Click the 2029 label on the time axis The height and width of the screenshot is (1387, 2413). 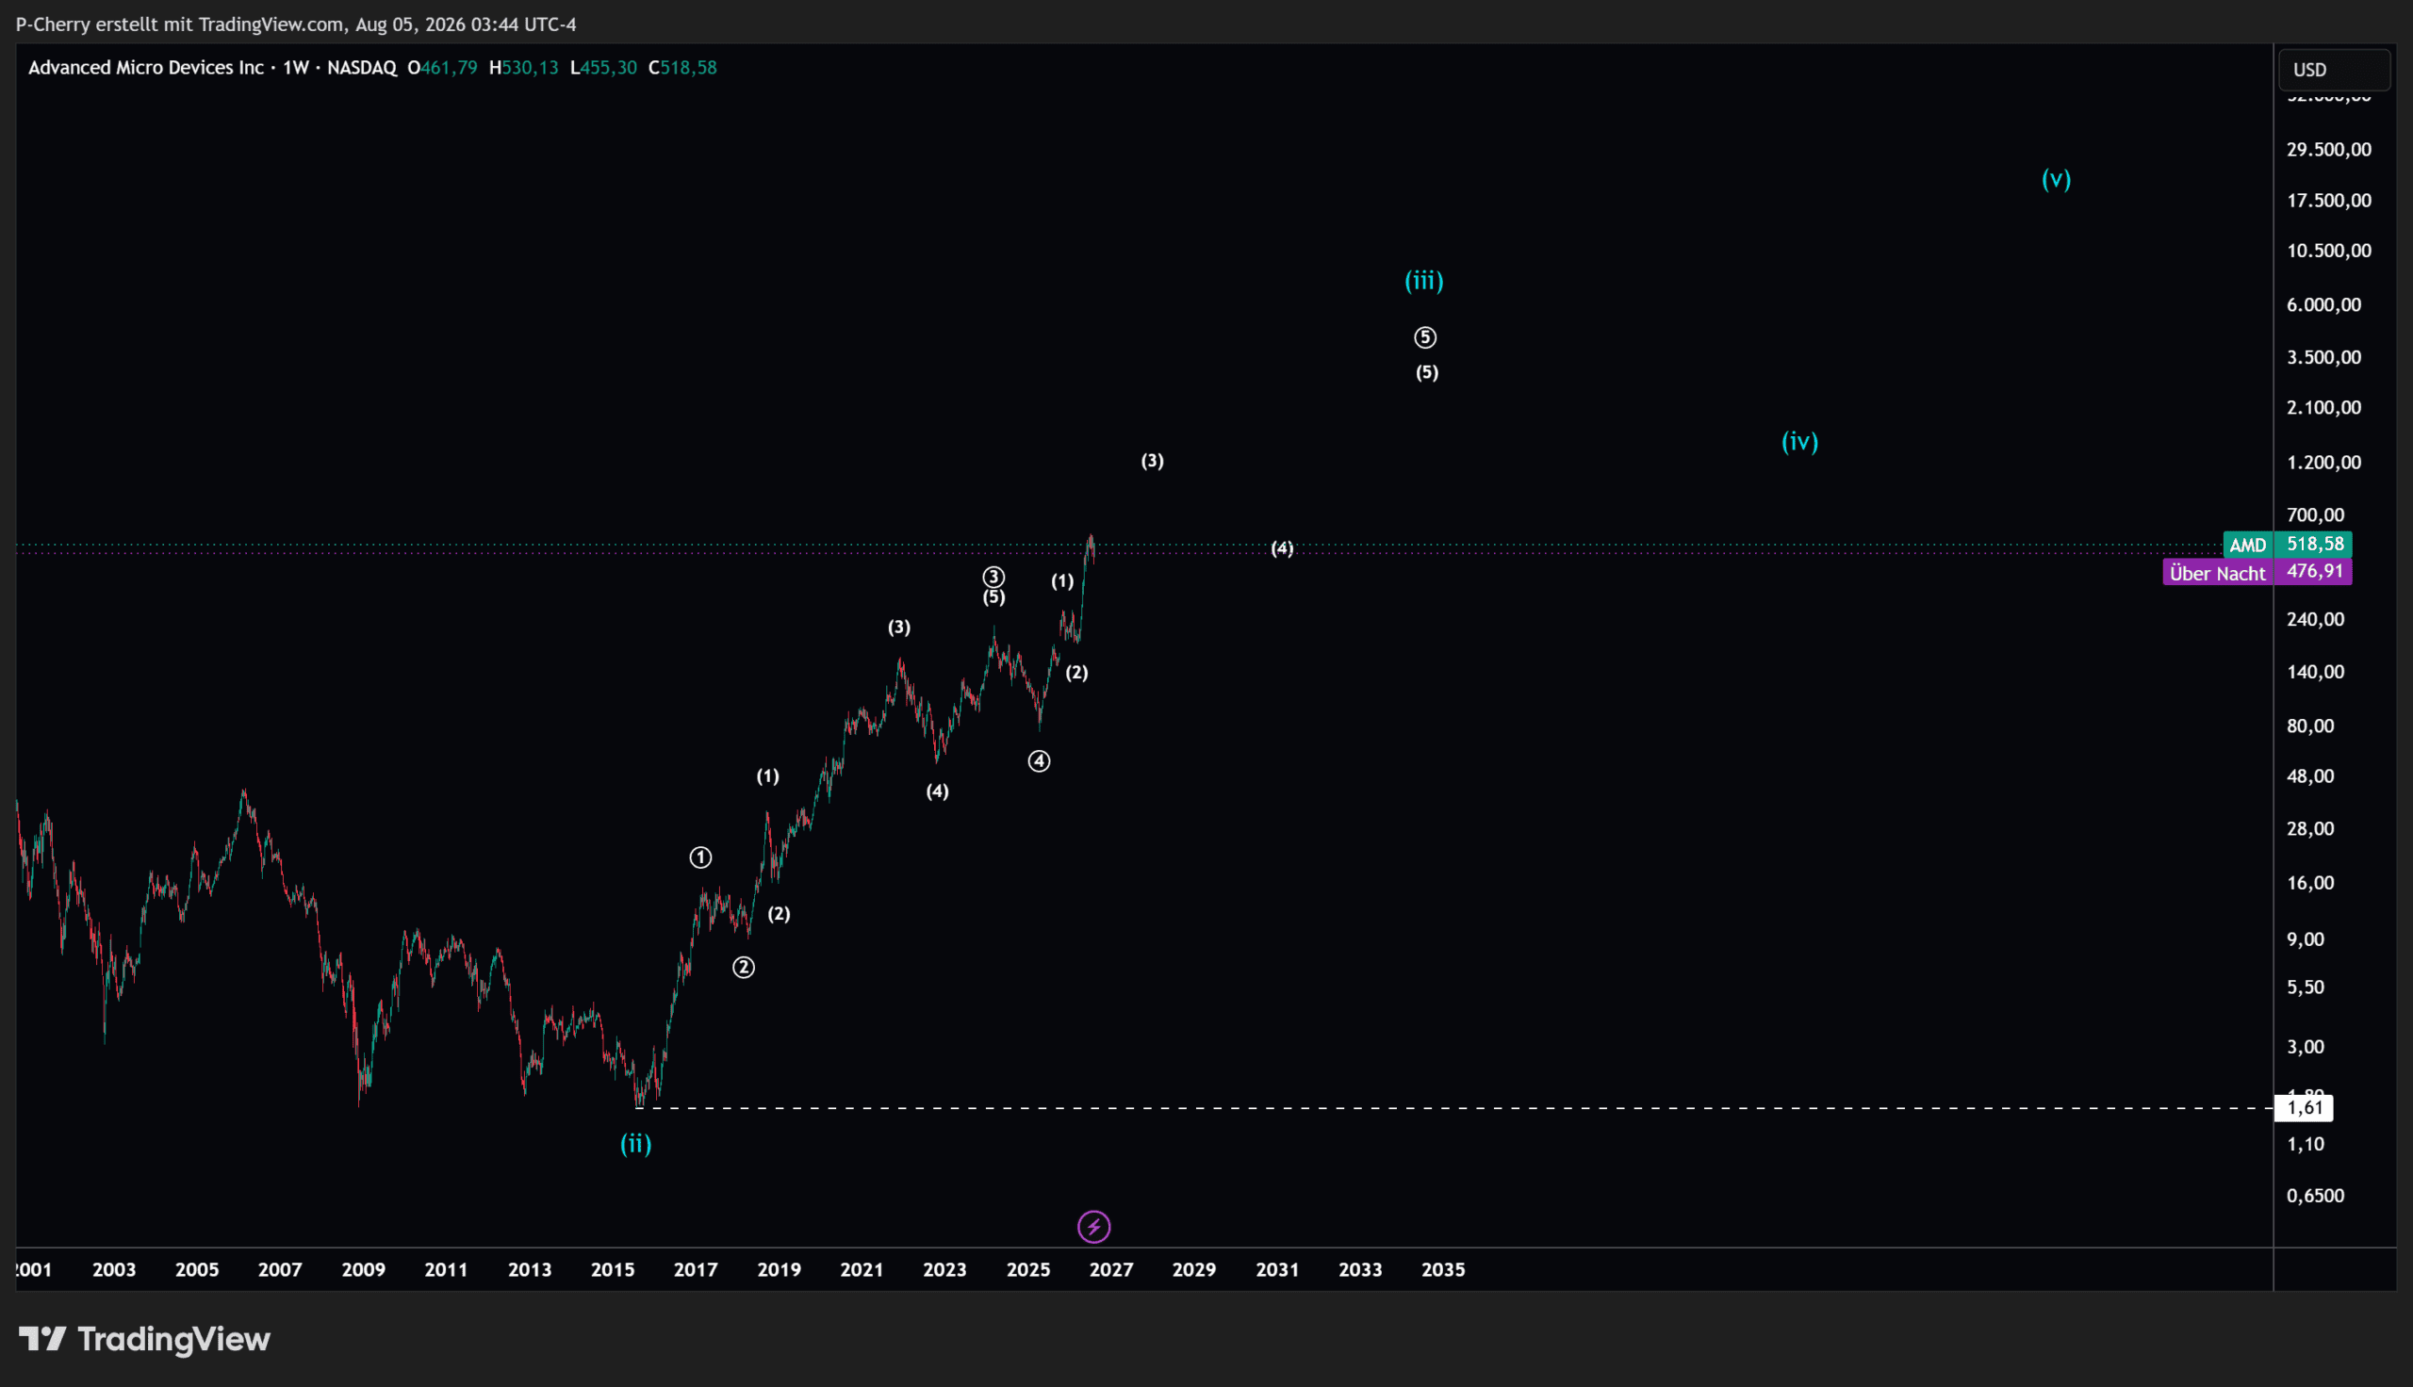pos(1193,1270)
